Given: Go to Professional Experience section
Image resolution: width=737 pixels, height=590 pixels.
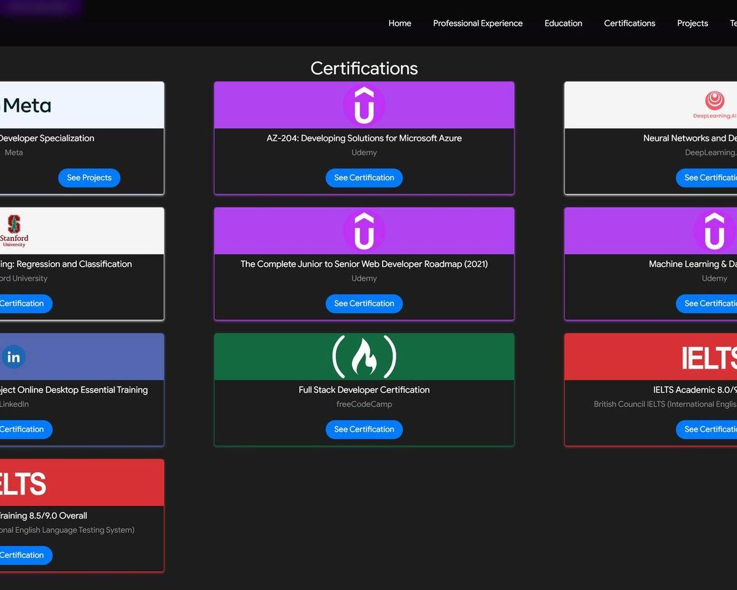Looking at the screenshot, I should pyautogui.click(x=478, y=23).
